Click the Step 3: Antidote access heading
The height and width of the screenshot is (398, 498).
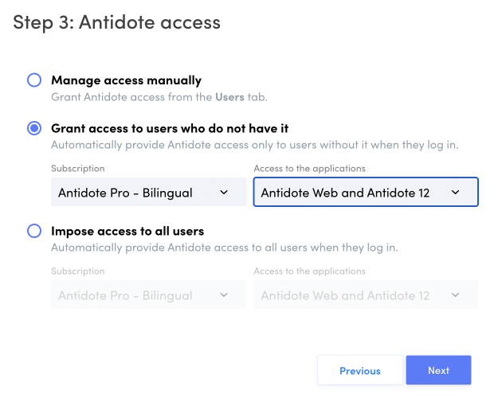tap(116, 22)
